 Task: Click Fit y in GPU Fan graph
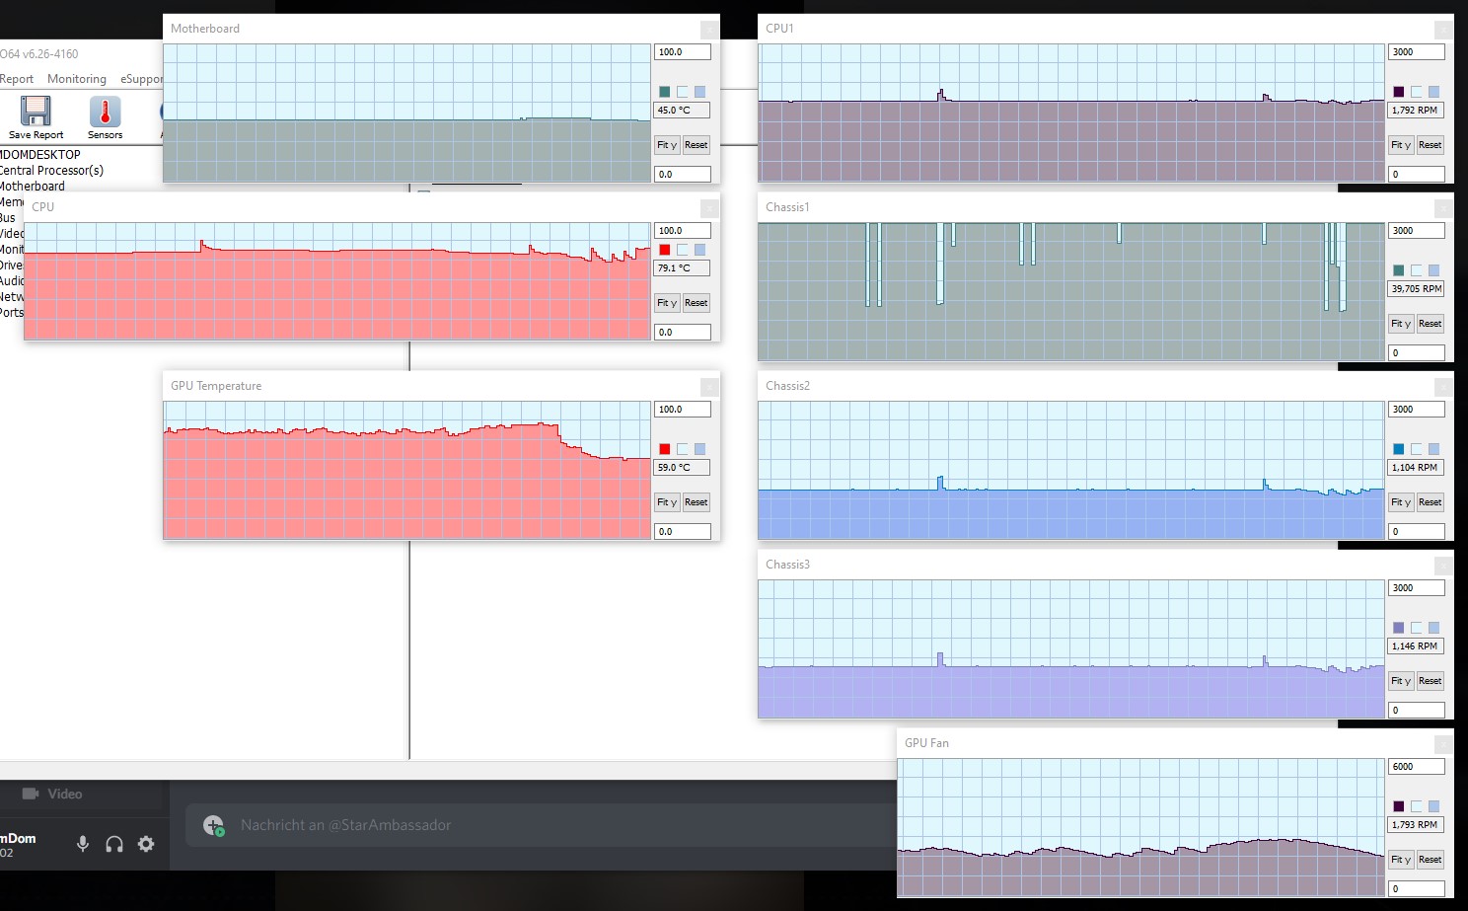point(1401,860)
